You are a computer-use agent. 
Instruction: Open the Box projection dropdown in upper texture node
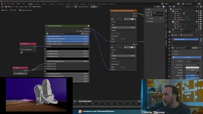click(123, 25)
